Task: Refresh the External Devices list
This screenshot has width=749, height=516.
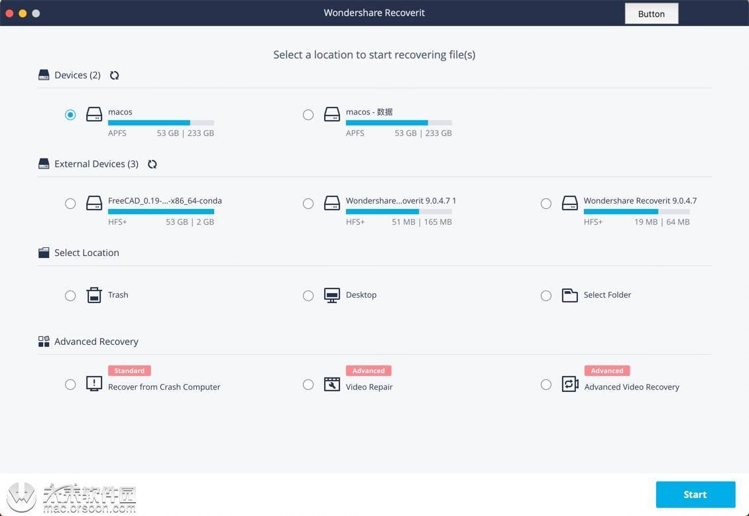Action: pos(152,164)
